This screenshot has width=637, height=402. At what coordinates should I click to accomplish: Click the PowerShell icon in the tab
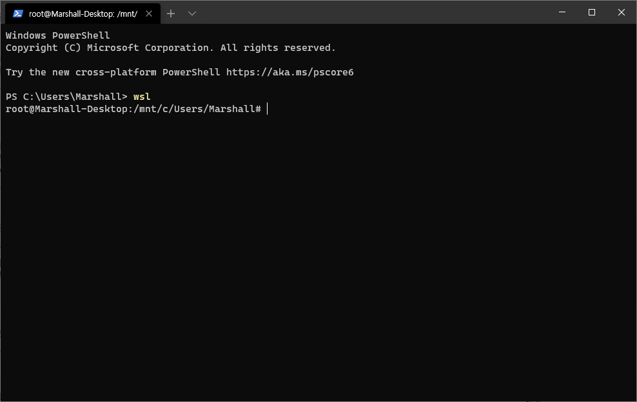[x=18, y=14]
